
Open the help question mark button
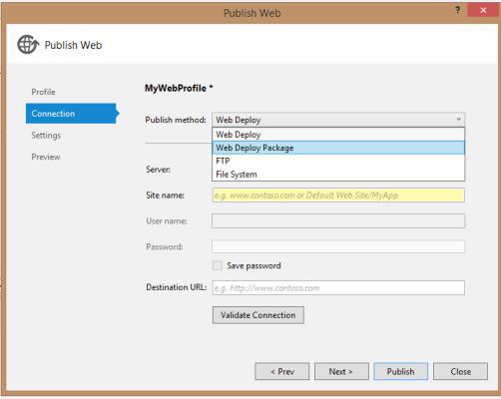pos(458,10)
